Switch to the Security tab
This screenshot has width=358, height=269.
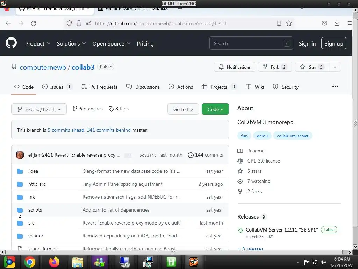(x=286, y=87)
